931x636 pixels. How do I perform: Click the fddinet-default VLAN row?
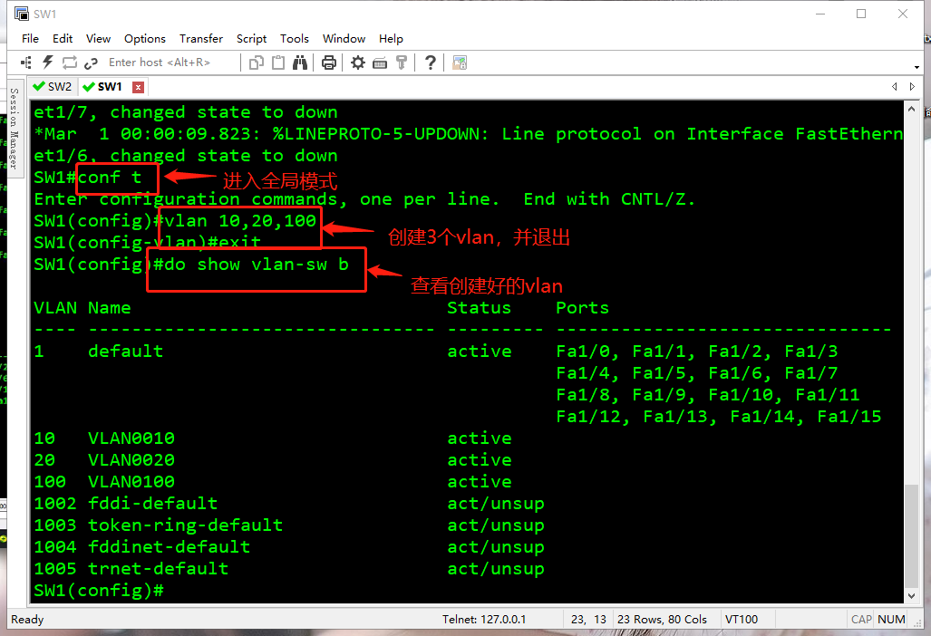[x=289, y=547]
